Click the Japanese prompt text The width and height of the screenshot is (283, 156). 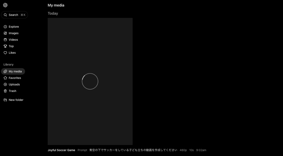coord(133,150)
